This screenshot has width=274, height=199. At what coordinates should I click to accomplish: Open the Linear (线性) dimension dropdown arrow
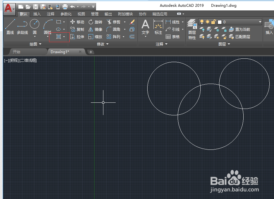pos(183,22)
